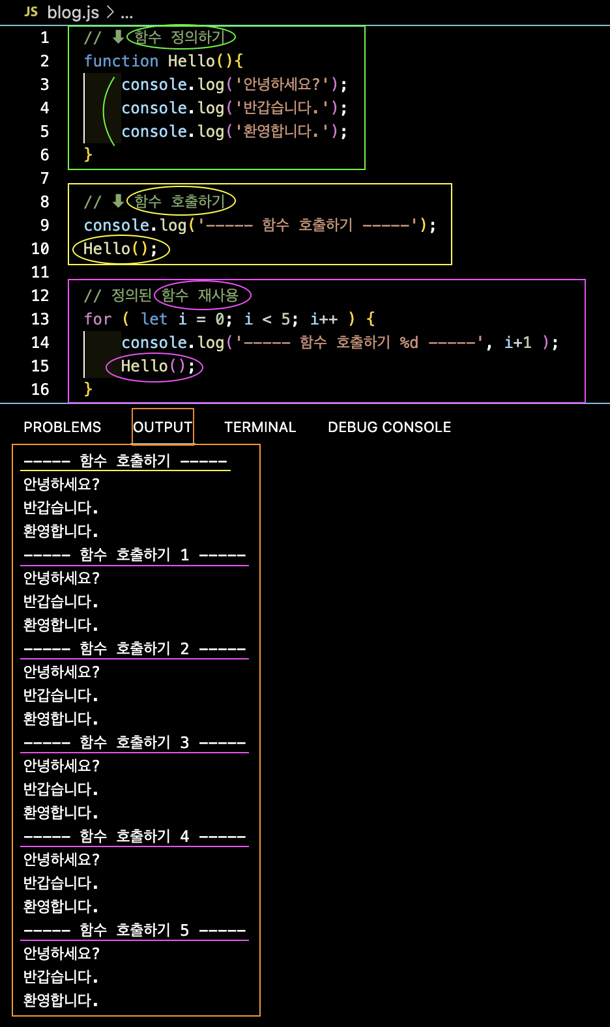The height and width of the screenshot is (1027, 610).
Task: Click the JS file icon in breadcrumb
Action: (31, 12)
